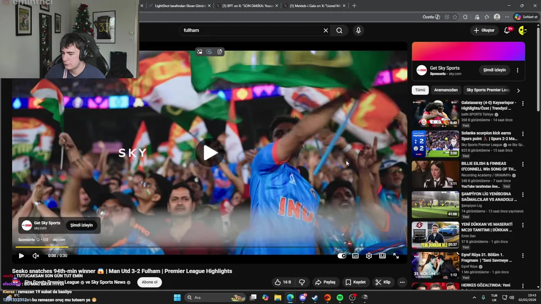
Task: Enter fullscreen mode on the video
Action: click(396, 255)
